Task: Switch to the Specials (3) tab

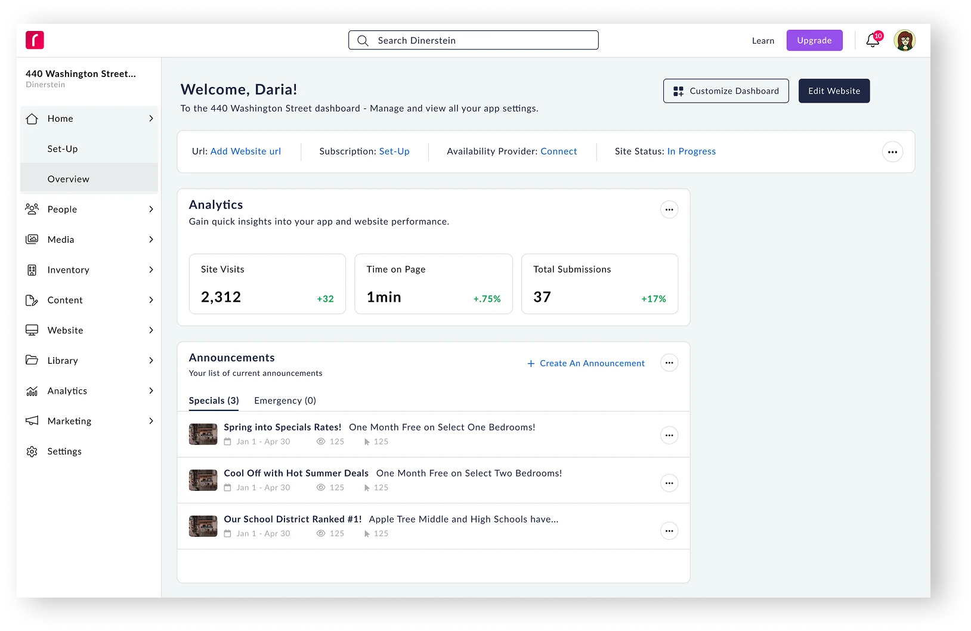Action: pos(214,401)
